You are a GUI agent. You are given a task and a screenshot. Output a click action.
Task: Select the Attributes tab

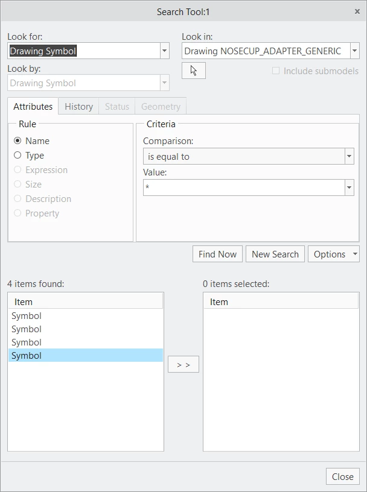point(33,106)
